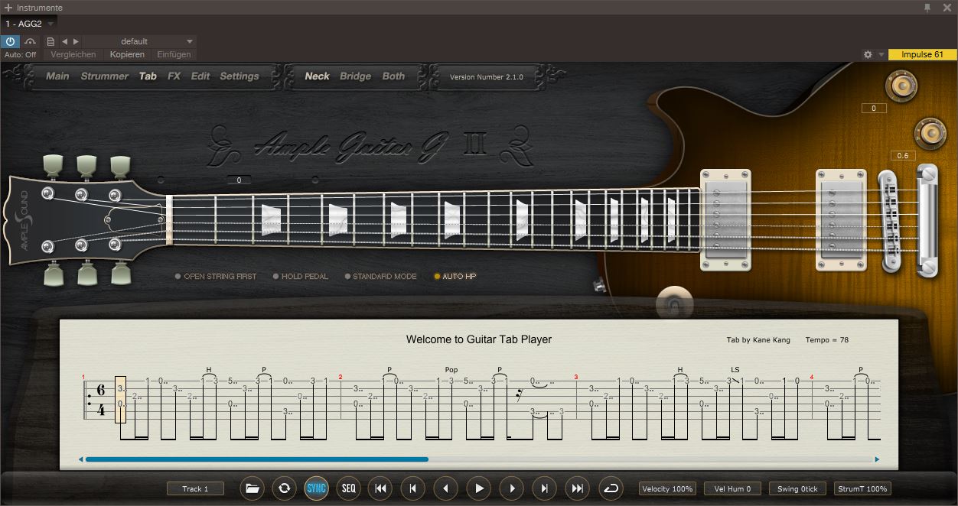Open the plugin settings gear icon

[x=868, y=55]
